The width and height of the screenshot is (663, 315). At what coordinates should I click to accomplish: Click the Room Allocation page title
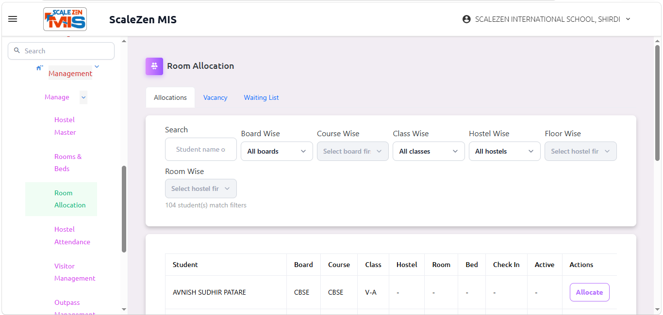[200, 66]
